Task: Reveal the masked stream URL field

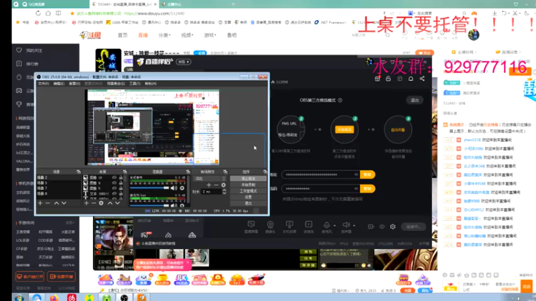Action: point(356,175)
